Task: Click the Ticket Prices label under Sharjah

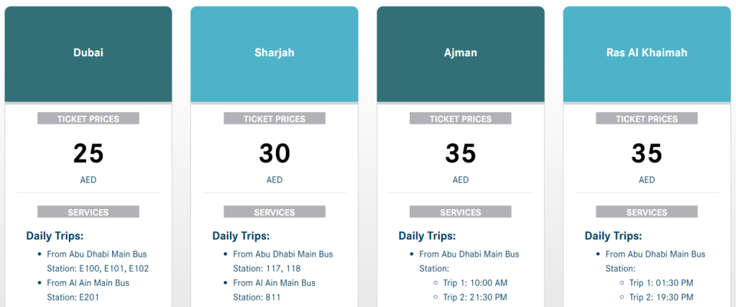Action: click(275, 119)
